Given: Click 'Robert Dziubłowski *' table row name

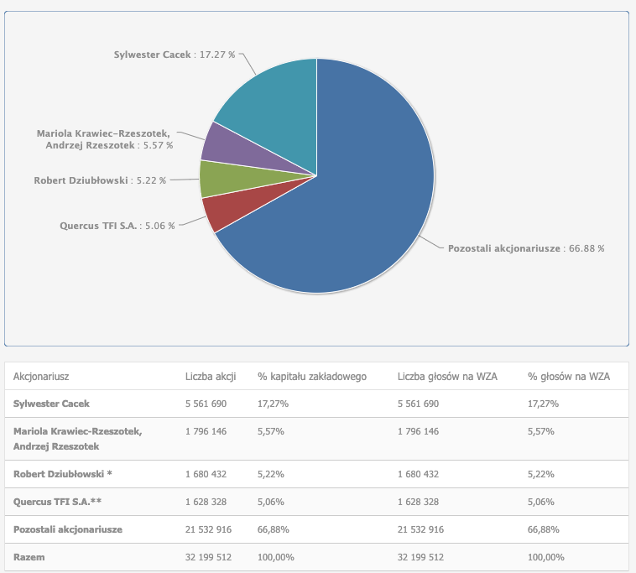Looking at the screenshot, I should (62, 474).
